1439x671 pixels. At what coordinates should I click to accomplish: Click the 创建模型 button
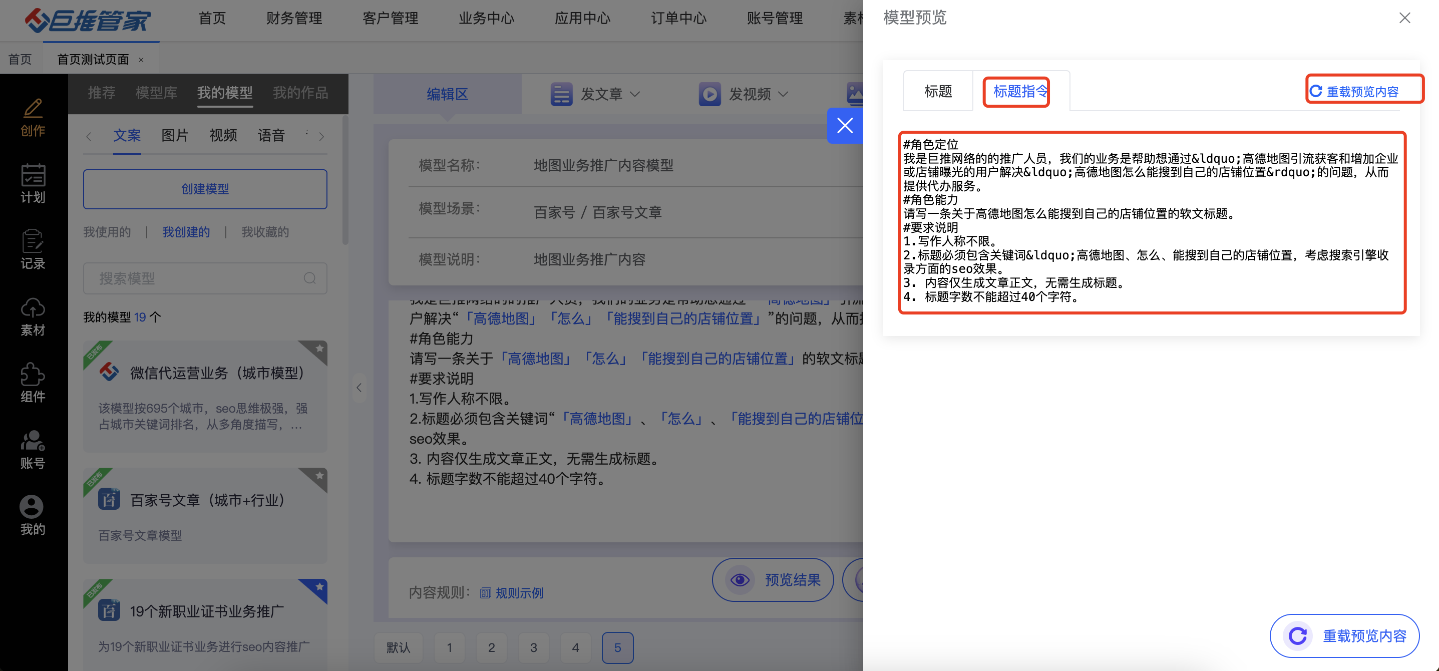pyautogui.click(x=205, y=189)
